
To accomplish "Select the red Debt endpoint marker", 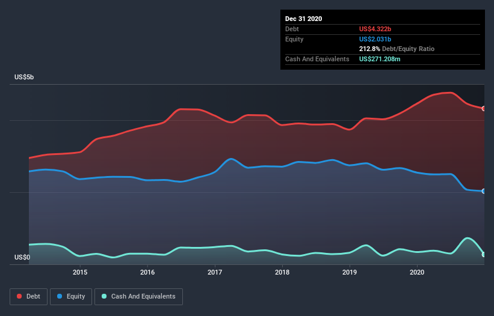I will pos(484,109).
